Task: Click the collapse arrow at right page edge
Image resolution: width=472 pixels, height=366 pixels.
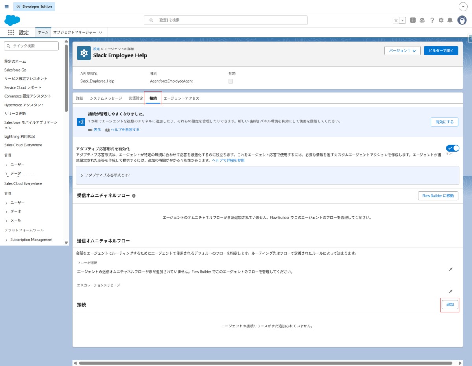Action: (x=470, y=38)
